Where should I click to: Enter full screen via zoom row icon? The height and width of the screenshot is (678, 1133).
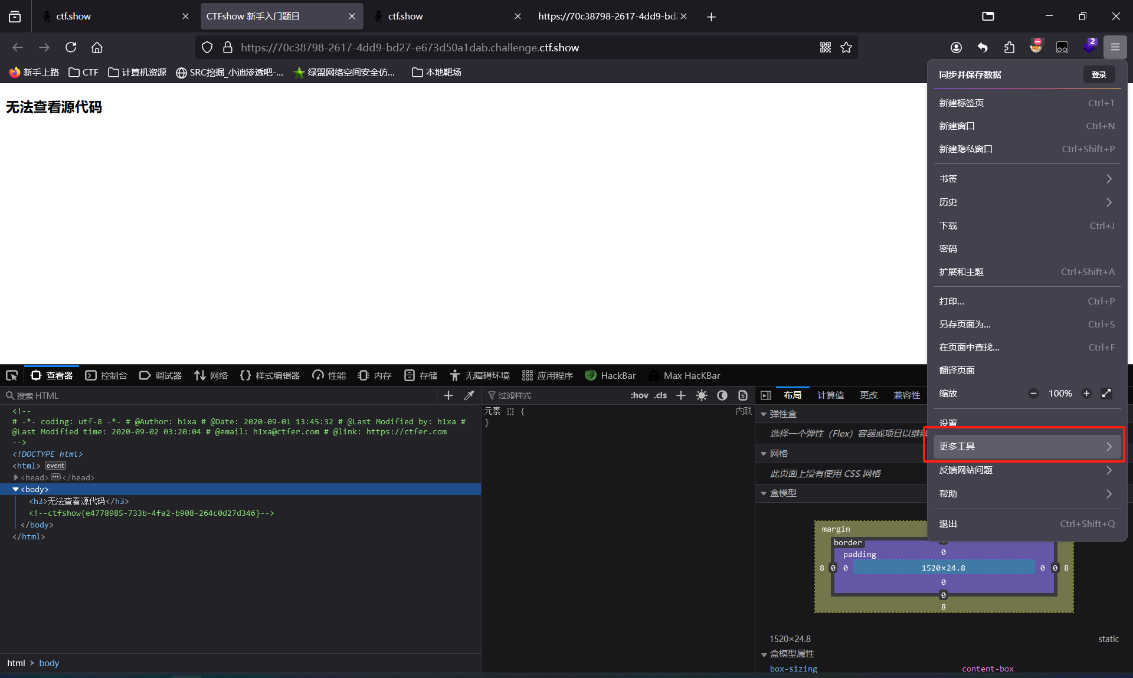1107,394
